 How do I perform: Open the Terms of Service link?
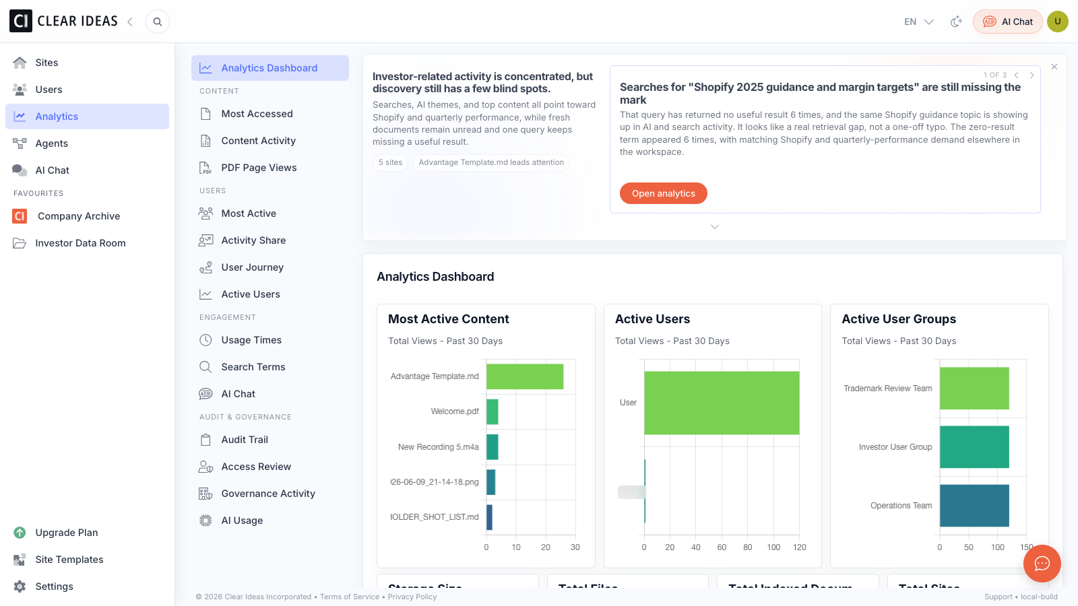tap(350, 597)
